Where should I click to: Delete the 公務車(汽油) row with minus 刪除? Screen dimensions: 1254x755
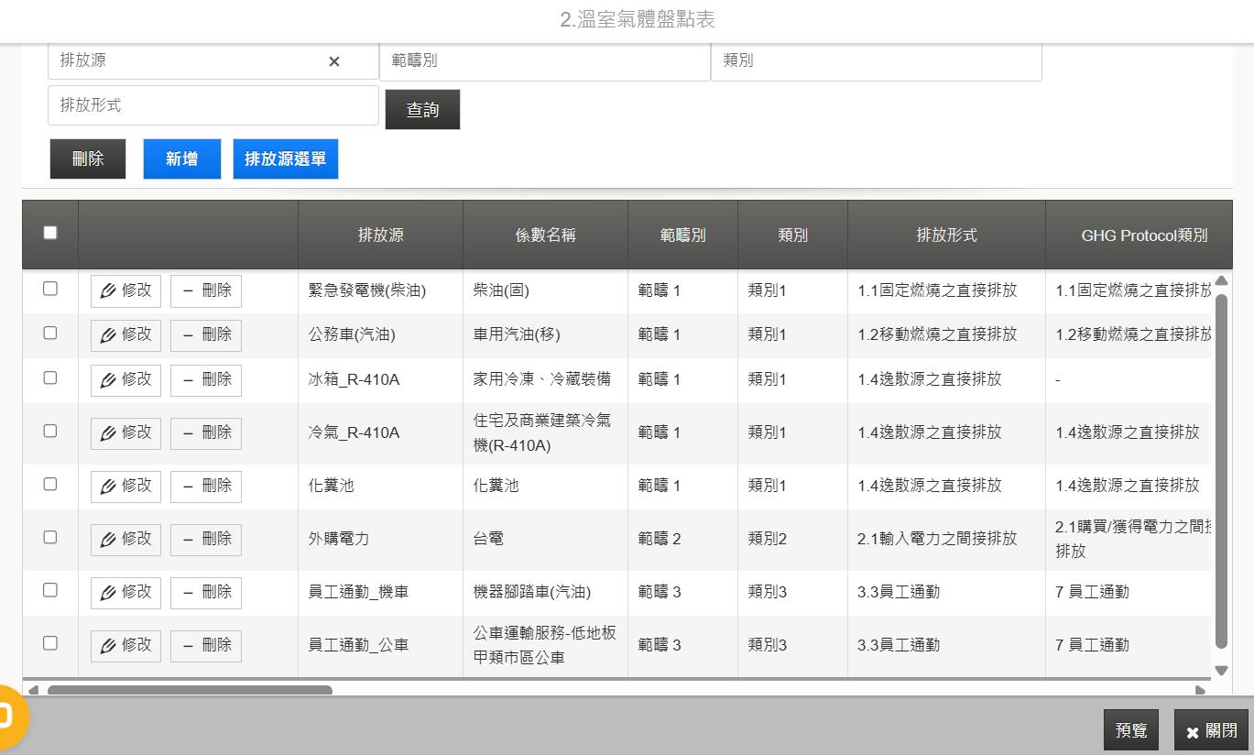[x=206, y=335]
